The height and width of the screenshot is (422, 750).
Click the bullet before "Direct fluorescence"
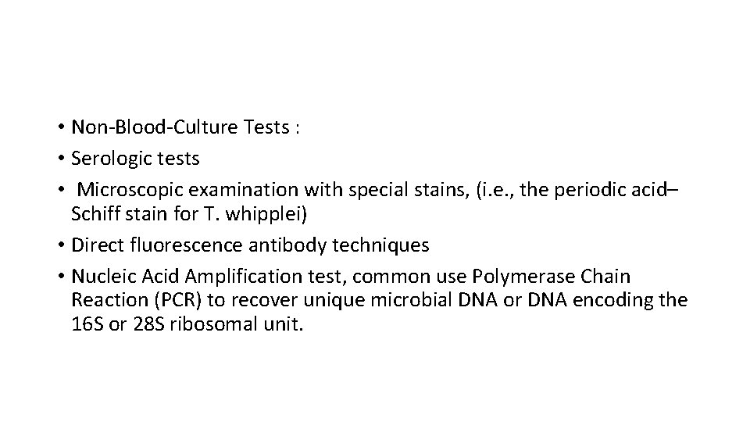pyautogui.click(x=59, y=246)
